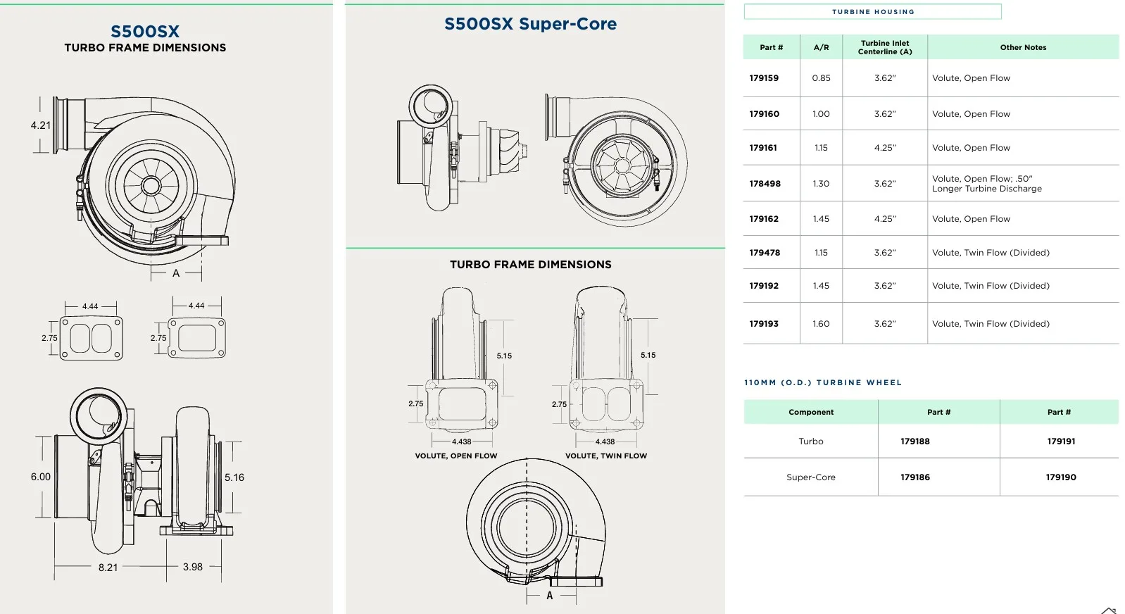Click the Super-Core row label in the table
The width and height of the screenshot is (1125, 614).
(x=811, y=477)
